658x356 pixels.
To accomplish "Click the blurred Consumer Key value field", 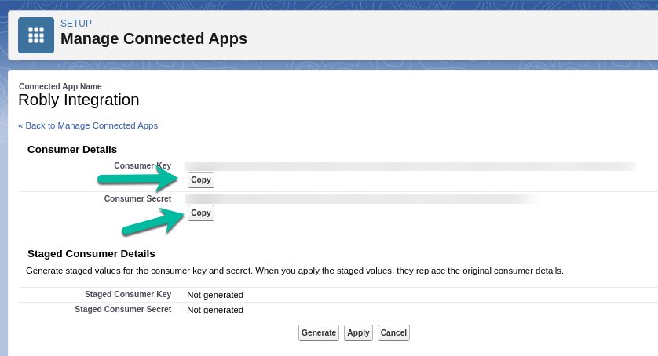I will pos(409,166).
